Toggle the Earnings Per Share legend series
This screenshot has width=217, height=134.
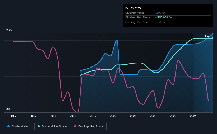click(89, 127)
